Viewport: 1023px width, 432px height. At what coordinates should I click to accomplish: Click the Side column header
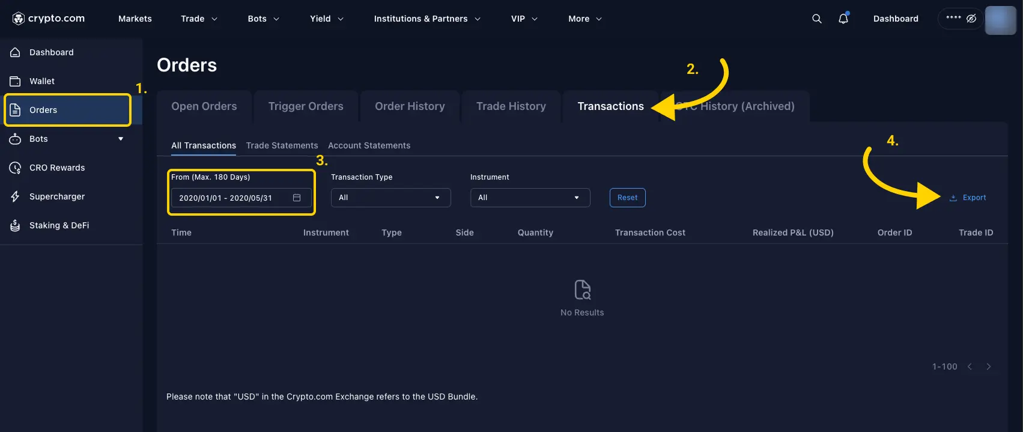click(465, 233)
